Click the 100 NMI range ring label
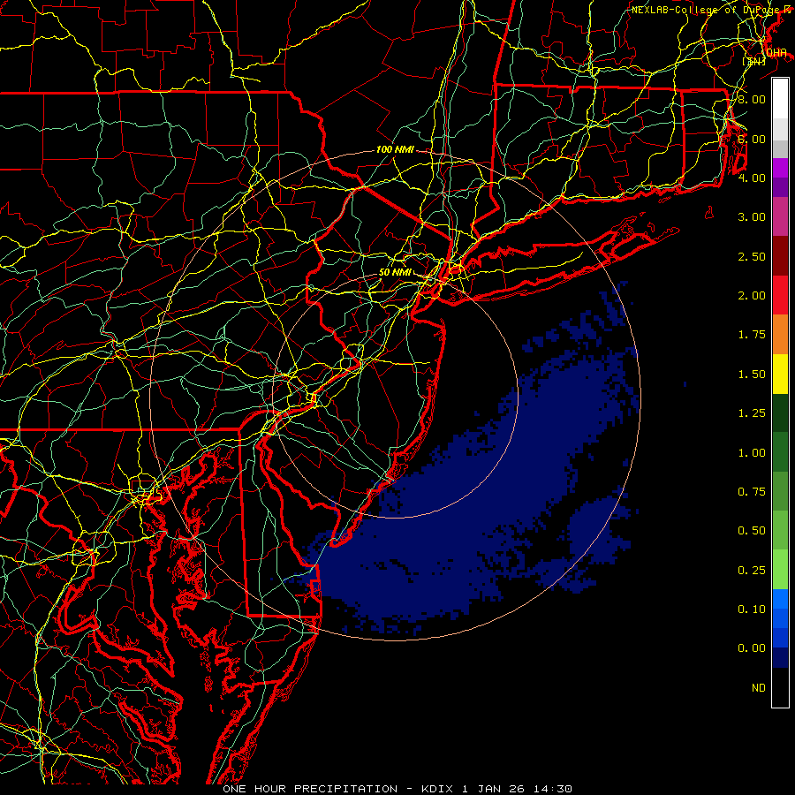This screenshot has width=795, height=795. pyautogui.click(x=395, y=149)
